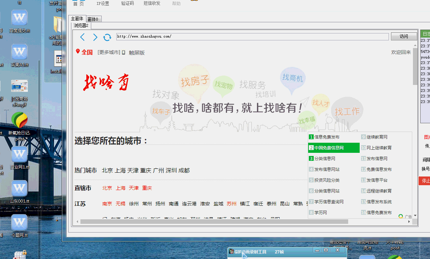Click the 找工作 bubble
The height and width of the screenshot is (259, 430).
pos(347,112)
